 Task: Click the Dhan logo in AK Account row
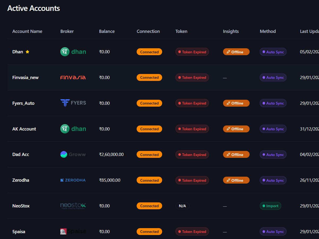click(x=73, y=129)
